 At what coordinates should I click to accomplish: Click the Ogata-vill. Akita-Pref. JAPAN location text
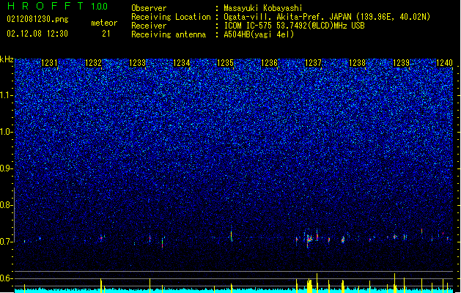click(x=327, y=17)
